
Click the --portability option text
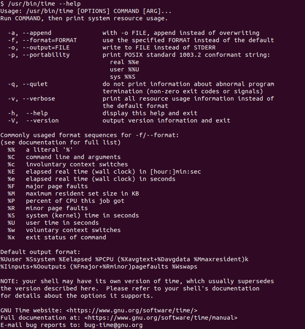[46, 55]
